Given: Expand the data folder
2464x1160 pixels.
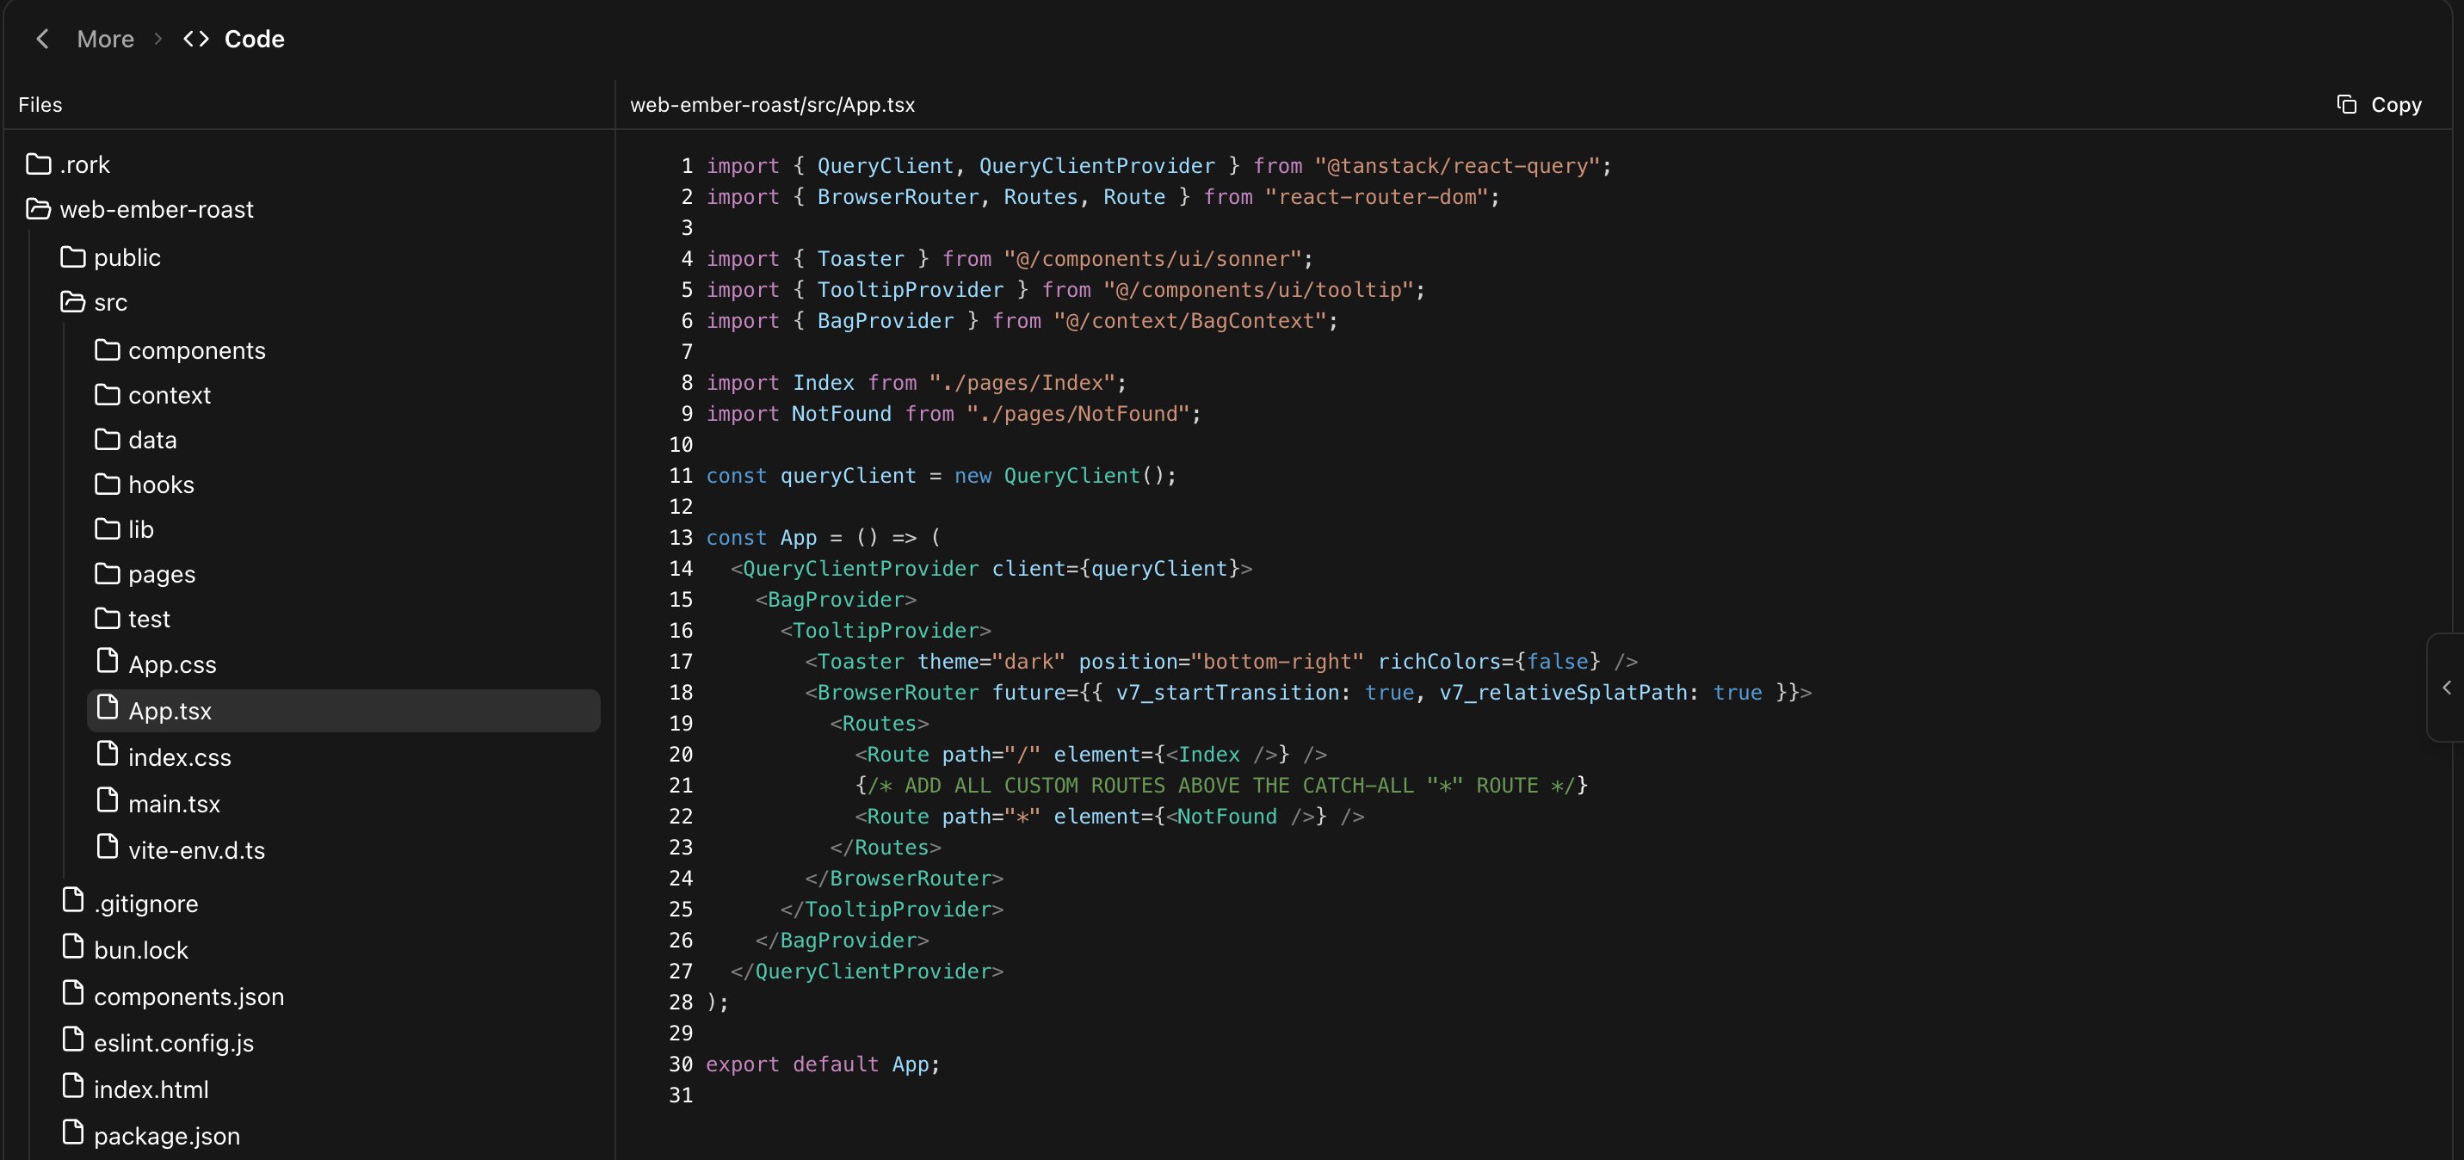Looking at the screenshot, I should tap(135, 440).
